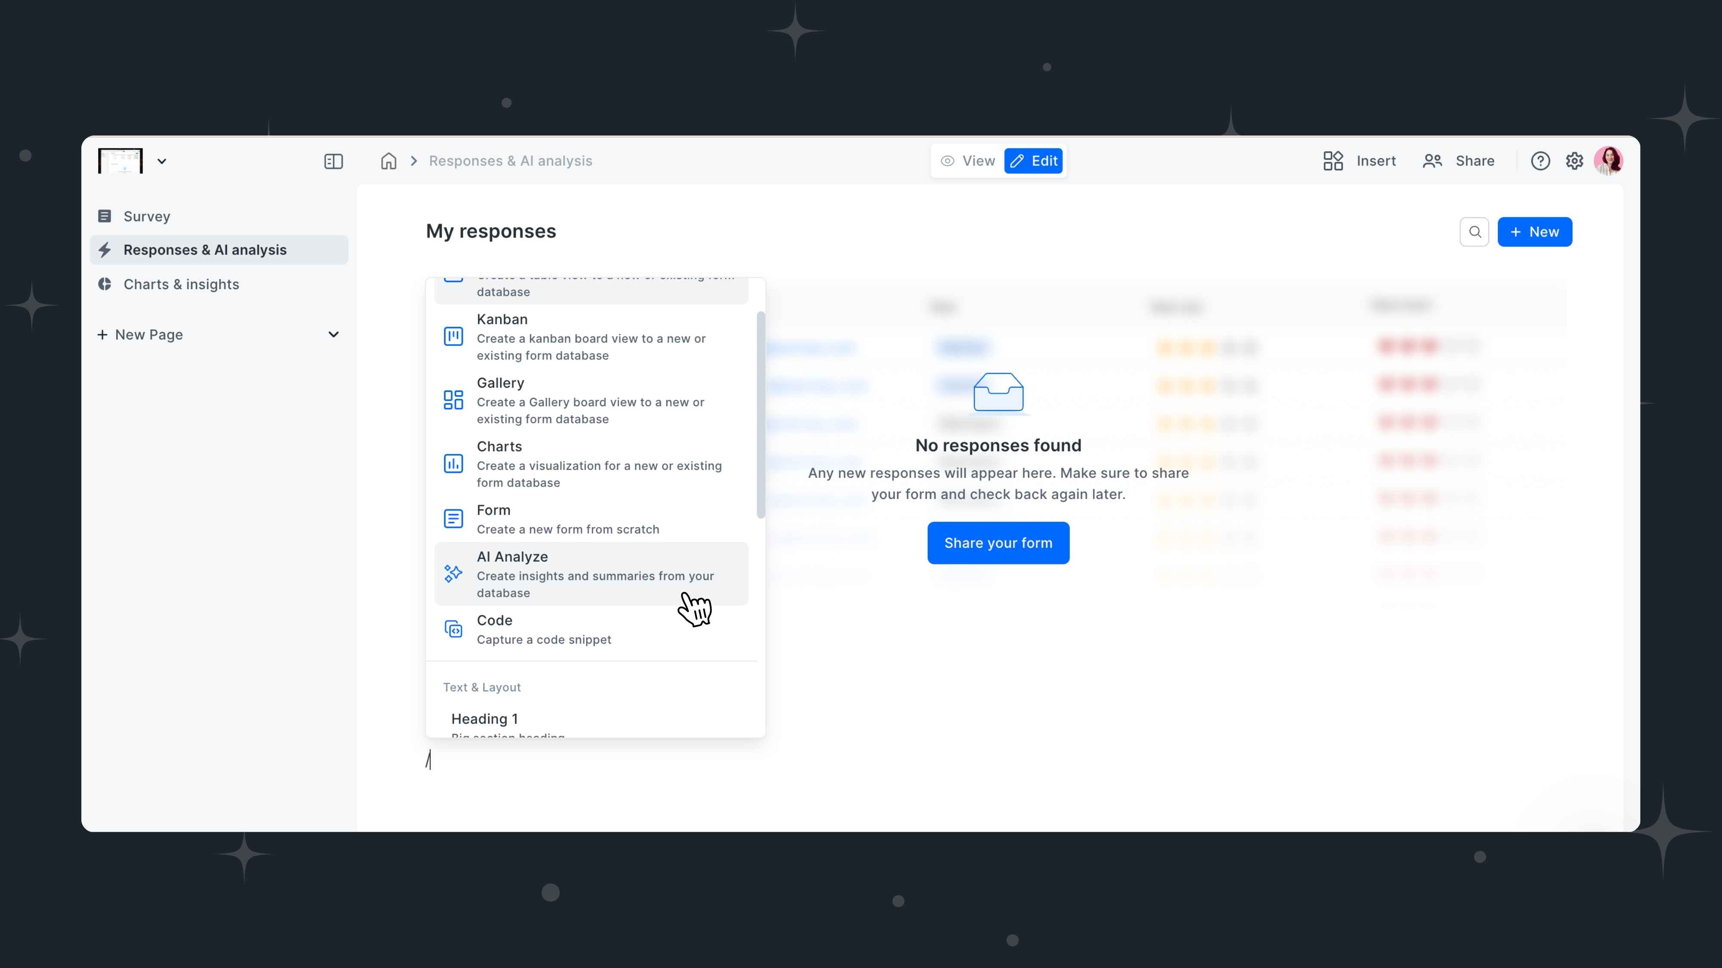Expand the New Page dropdown chevron

[334, 335]
